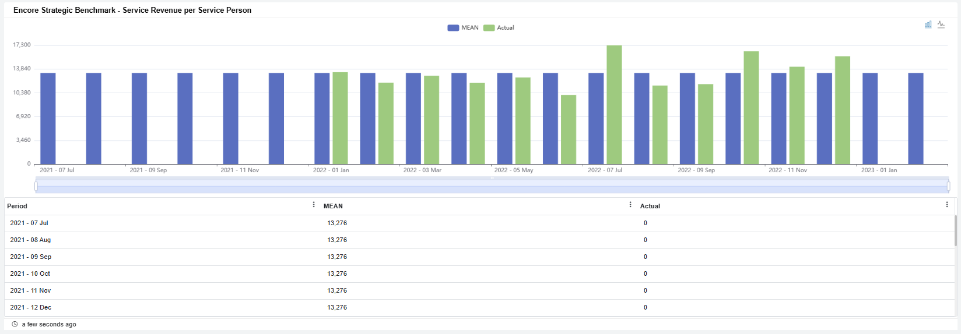Screen dimensions: 961x334
Task: Click the tallest green Actual bar (2022 - 07 Jul)
Action: (x=614, y=105)
